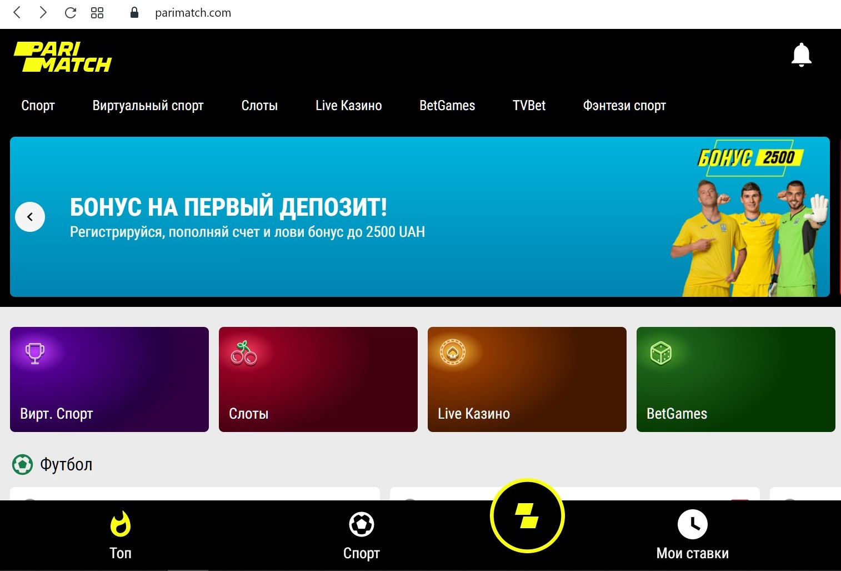Open the browser tab grid icon
Screen dimensions: 841x571
[97, 12]
